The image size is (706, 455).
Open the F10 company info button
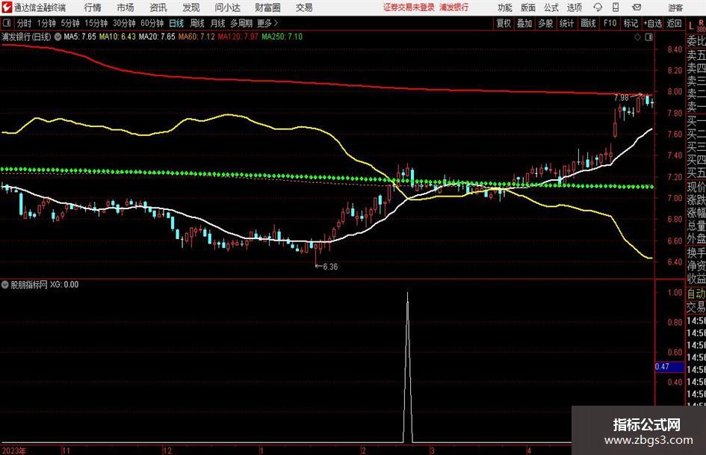[x=610, y=23]
